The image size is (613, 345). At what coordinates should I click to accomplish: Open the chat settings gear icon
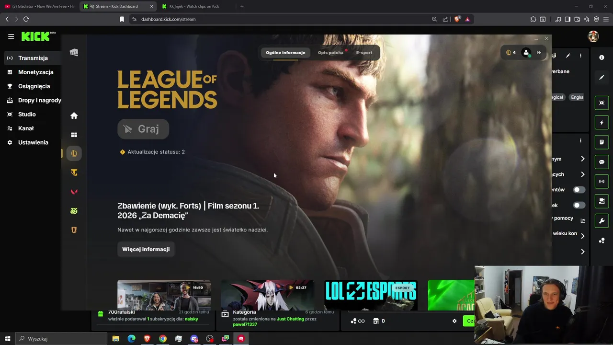(x=454, y=321)
